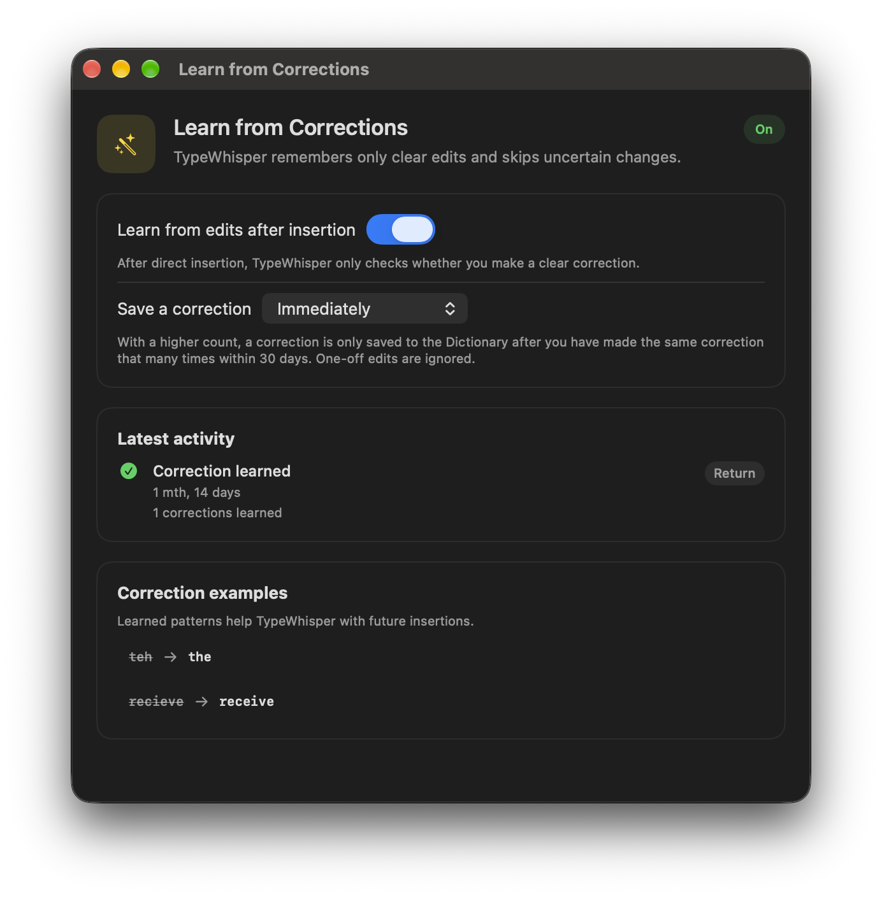Click the arrow between teh and the

170,657
